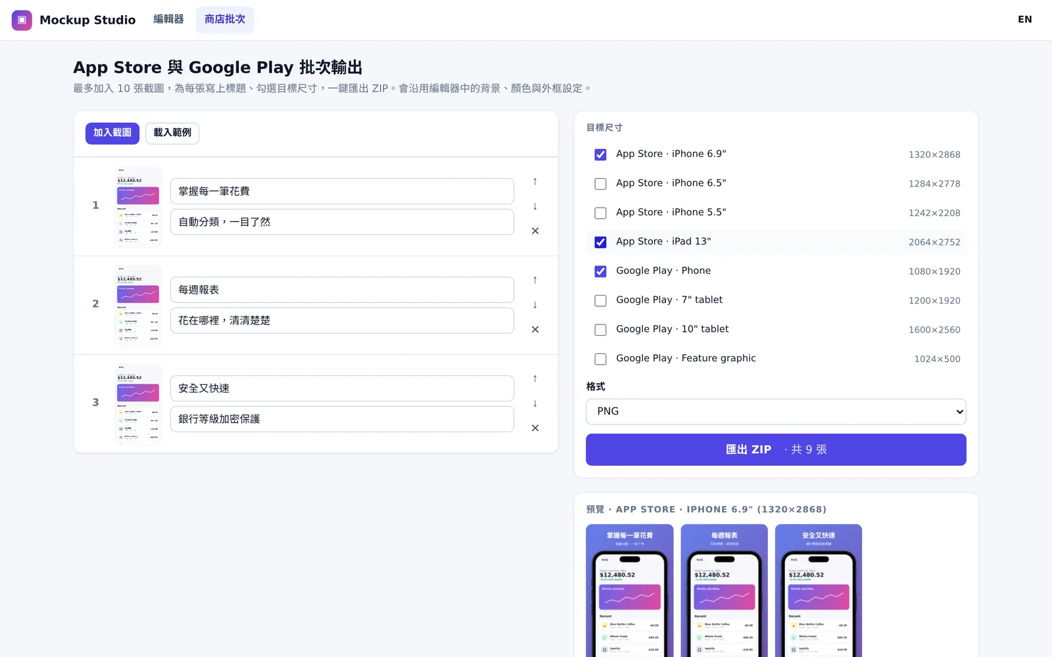Click dimension text 1080×1920
Image resolution: width=1052 pixels, height=657 pixels.
pos(934,271)
